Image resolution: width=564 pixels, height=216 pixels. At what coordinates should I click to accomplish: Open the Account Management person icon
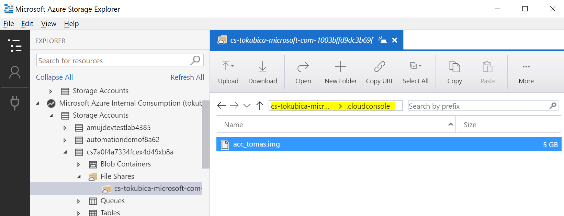(x=15, y=73)
